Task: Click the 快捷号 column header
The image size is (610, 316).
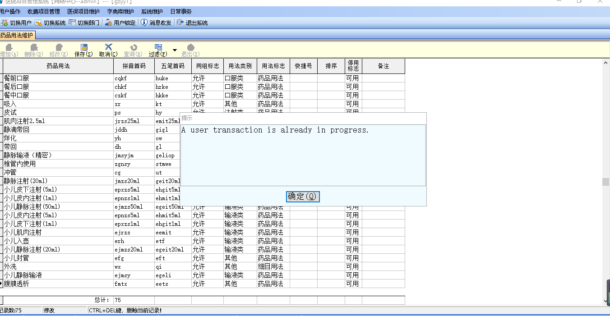Action: [x=304, y=66]
